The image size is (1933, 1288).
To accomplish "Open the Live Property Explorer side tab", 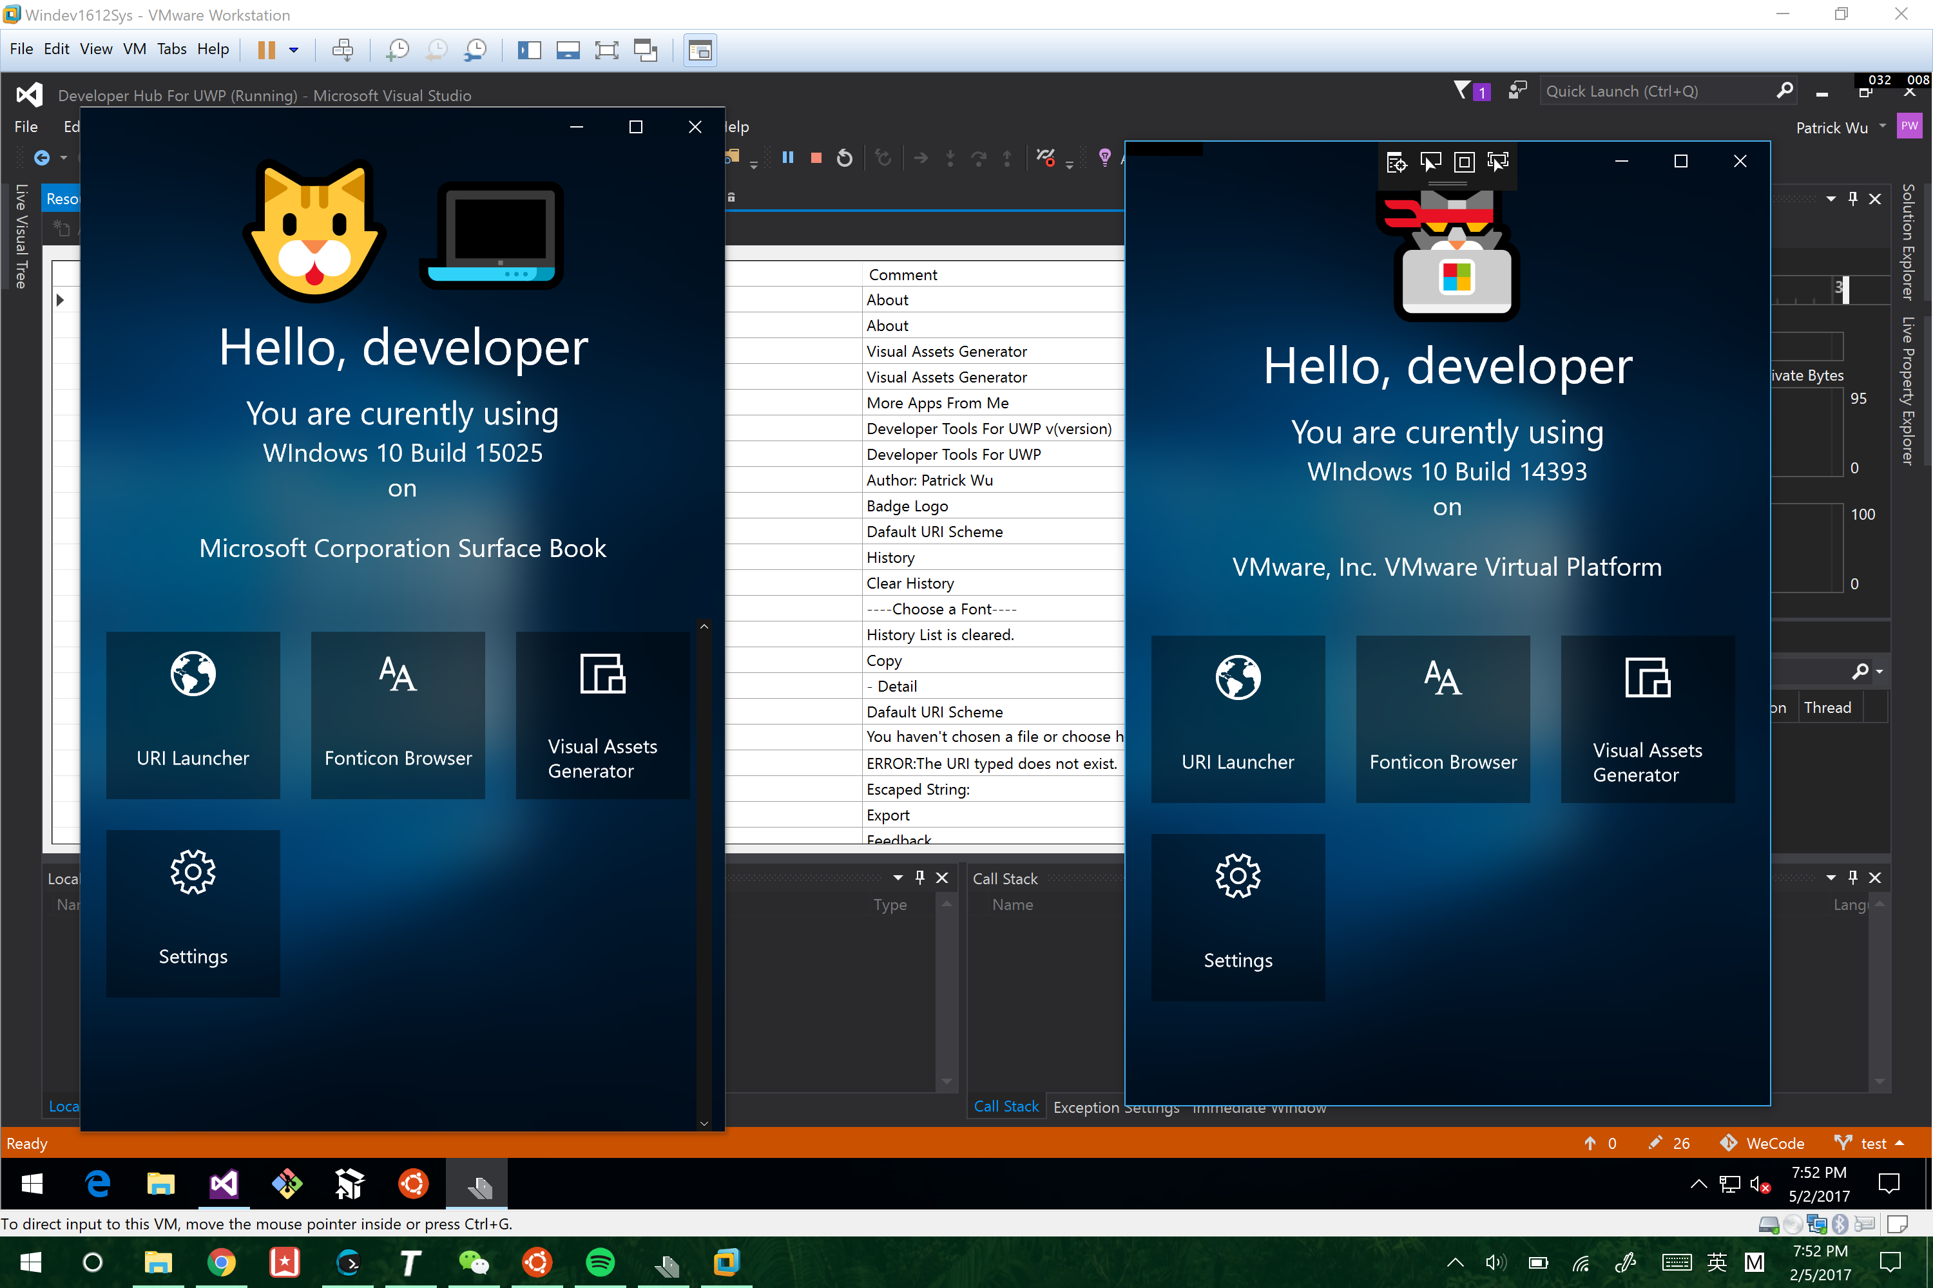I will click(x=1909, y=392).
